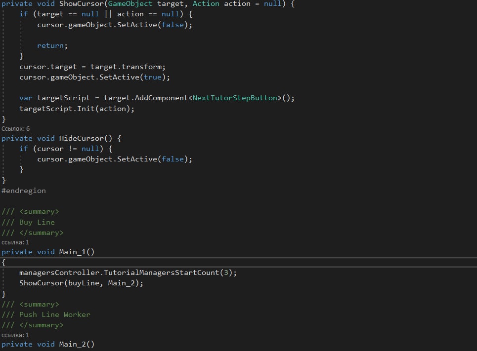Click the Action type in ShowCursor's parameters

pyautogui.click(x=206, y=4)
